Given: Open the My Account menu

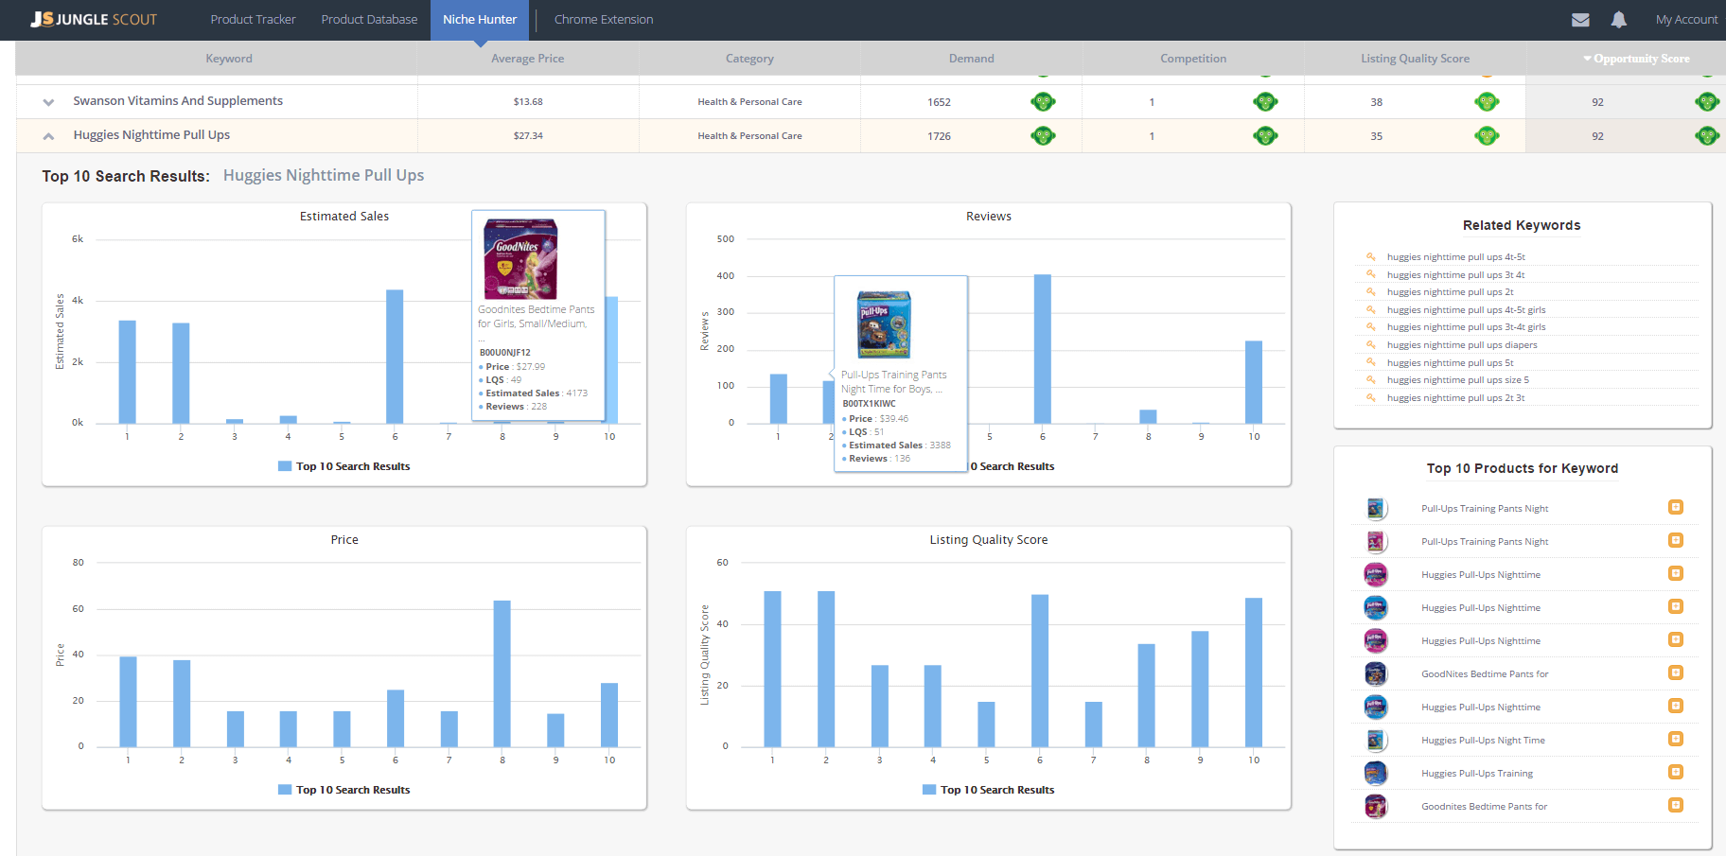Looking at the screenshot, I should point(1686,19).
